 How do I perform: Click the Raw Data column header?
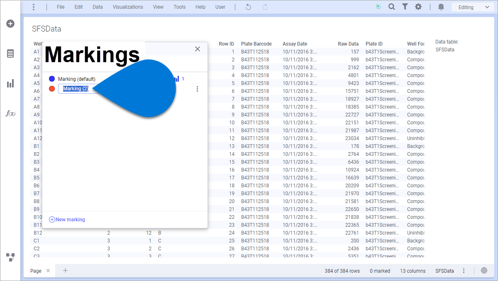[348, 44]
